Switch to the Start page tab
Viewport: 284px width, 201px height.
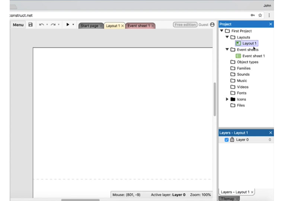pos(89,26)
